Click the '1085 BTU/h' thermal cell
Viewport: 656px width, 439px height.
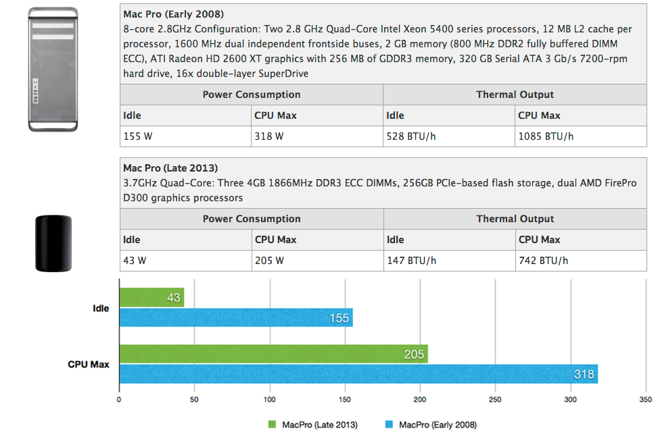pyautogui.click(x=581, y=136)
